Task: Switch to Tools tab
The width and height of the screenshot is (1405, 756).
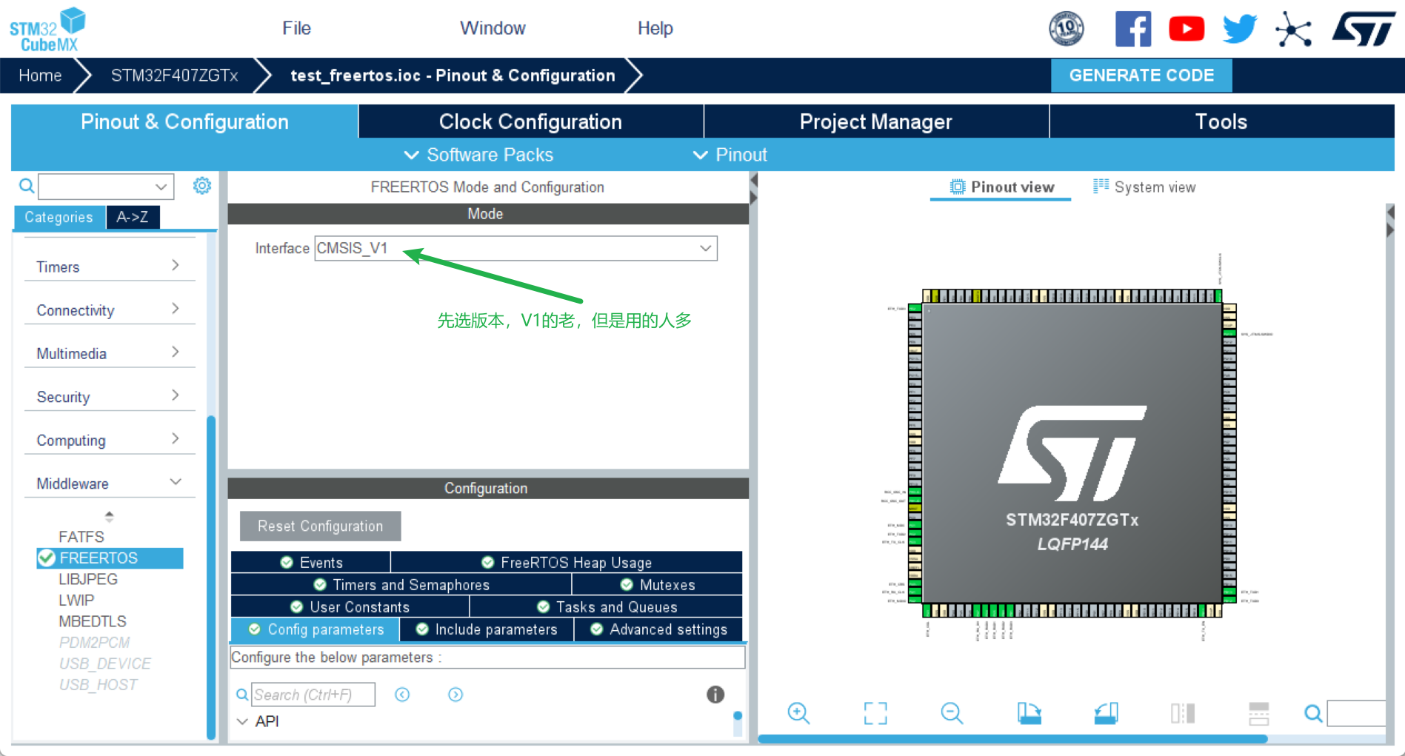Action: point(1221,121)
